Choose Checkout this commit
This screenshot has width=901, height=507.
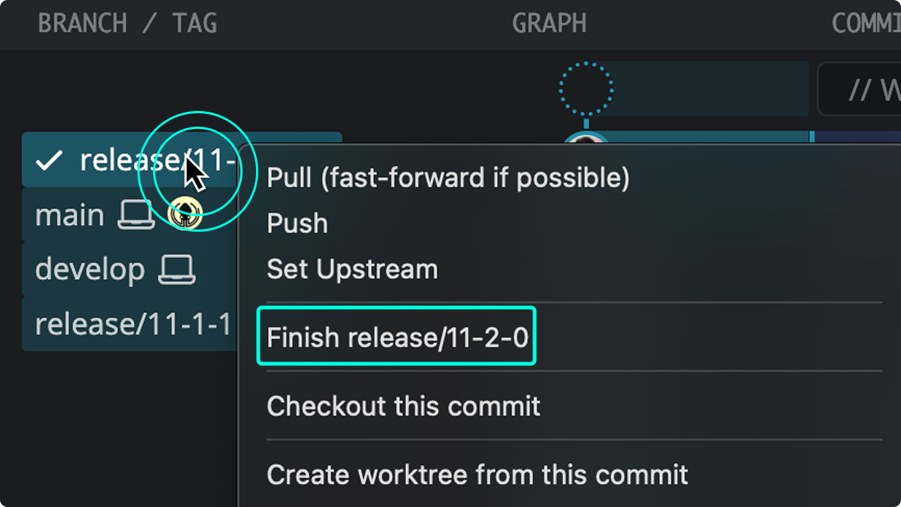(x=402, y=406)
